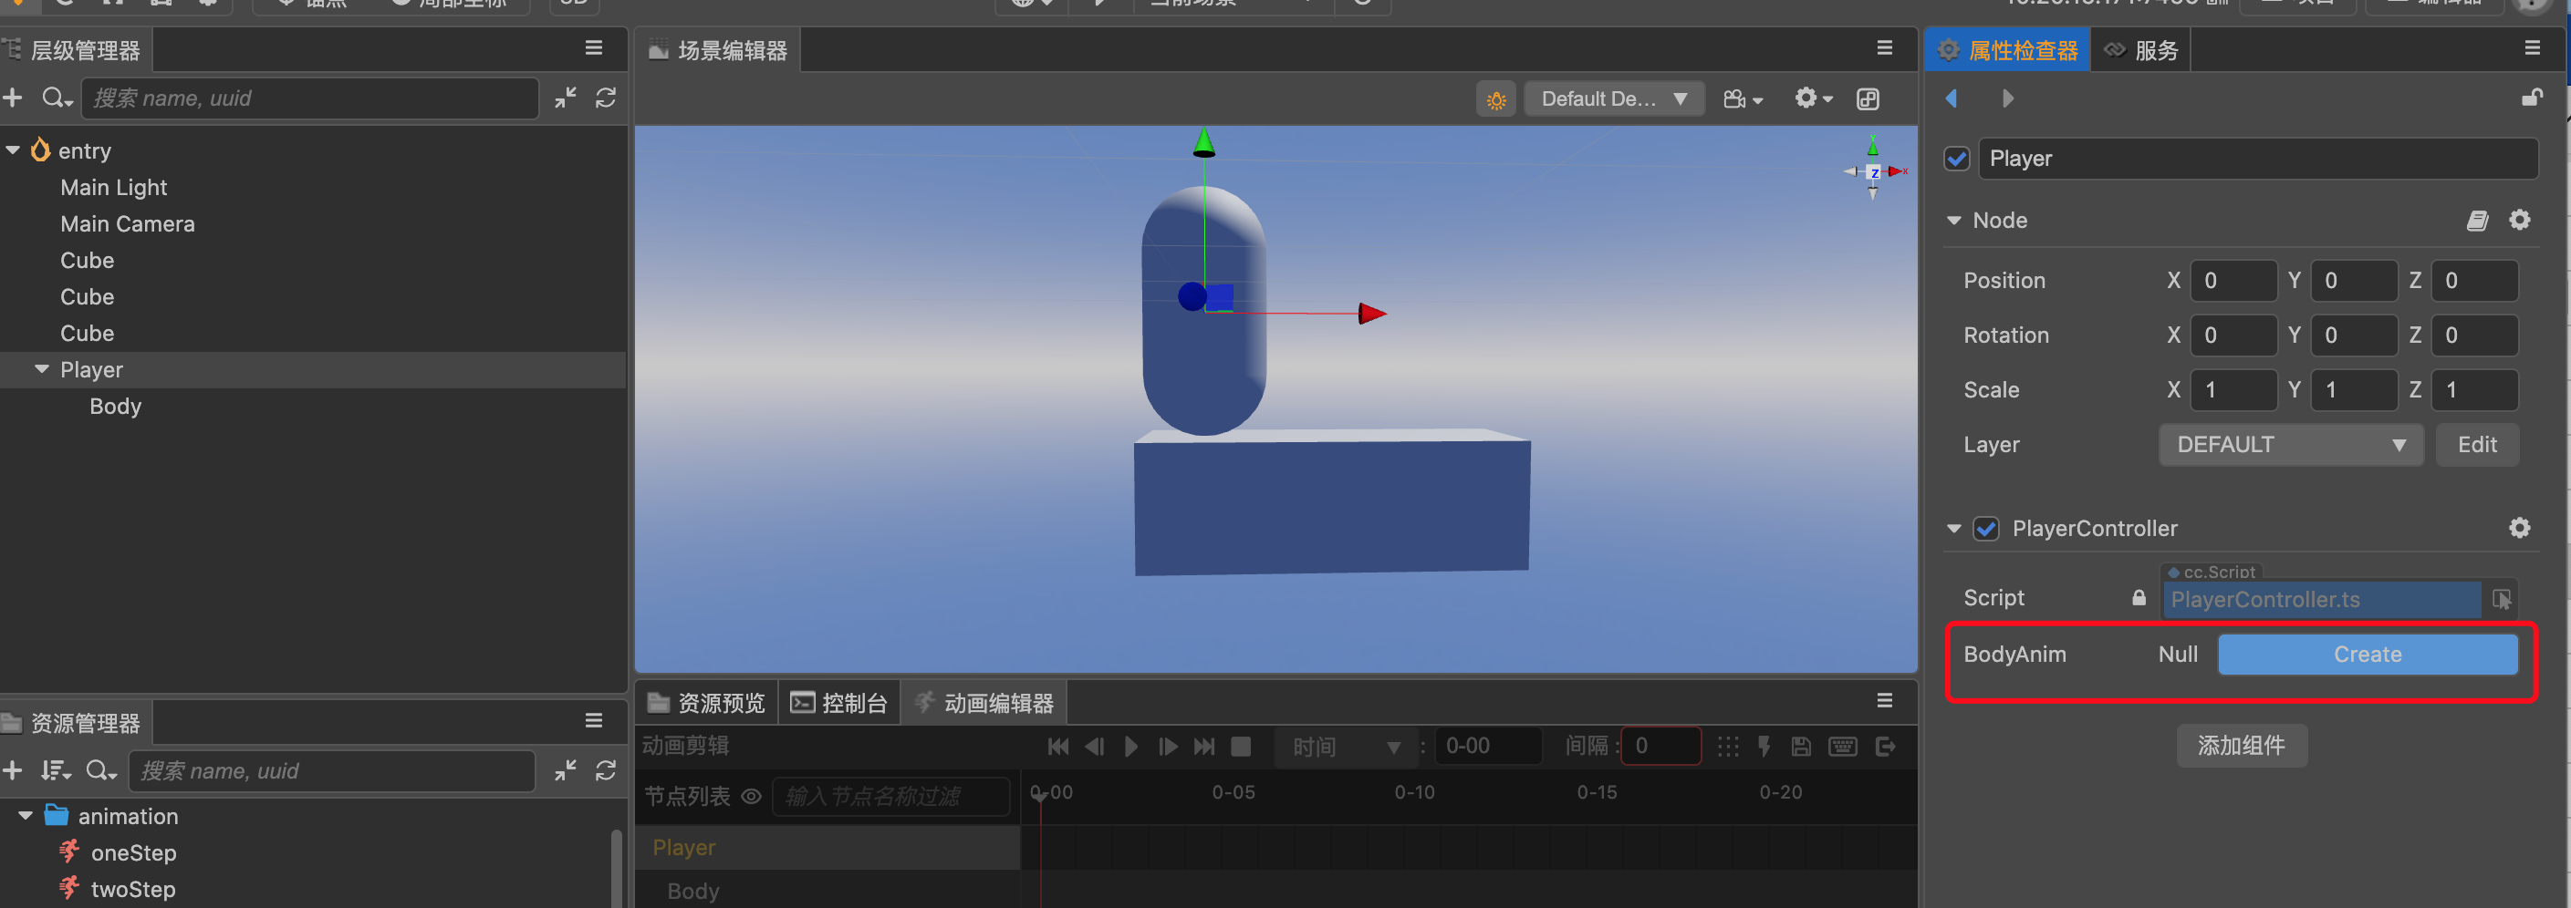2571x908 pixels.
Task: Click the 添加组件 button
Action: click(2242, 746)
